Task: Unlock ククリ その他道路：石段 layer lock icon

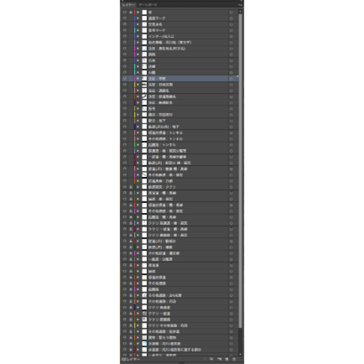Action: click(131, 326)
